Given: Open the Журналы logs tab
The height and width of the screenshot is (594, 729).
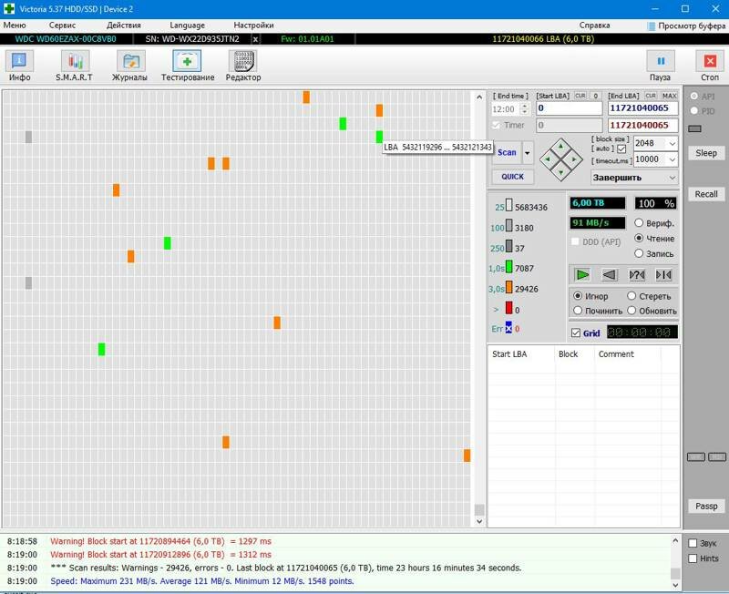Looking at the screenshot, I should tap(129, 66).
